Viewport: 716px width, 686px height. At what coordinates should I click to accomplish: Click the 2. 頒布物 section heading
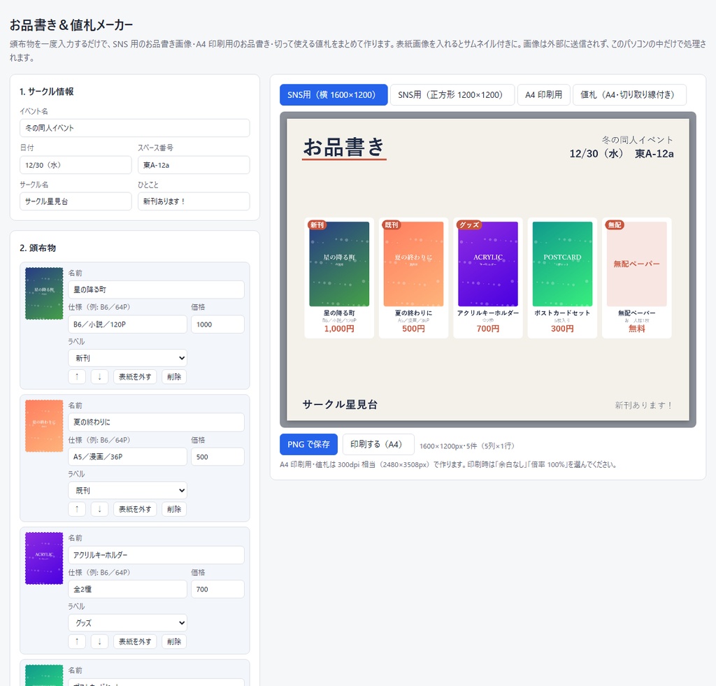[x=38, y=248]
